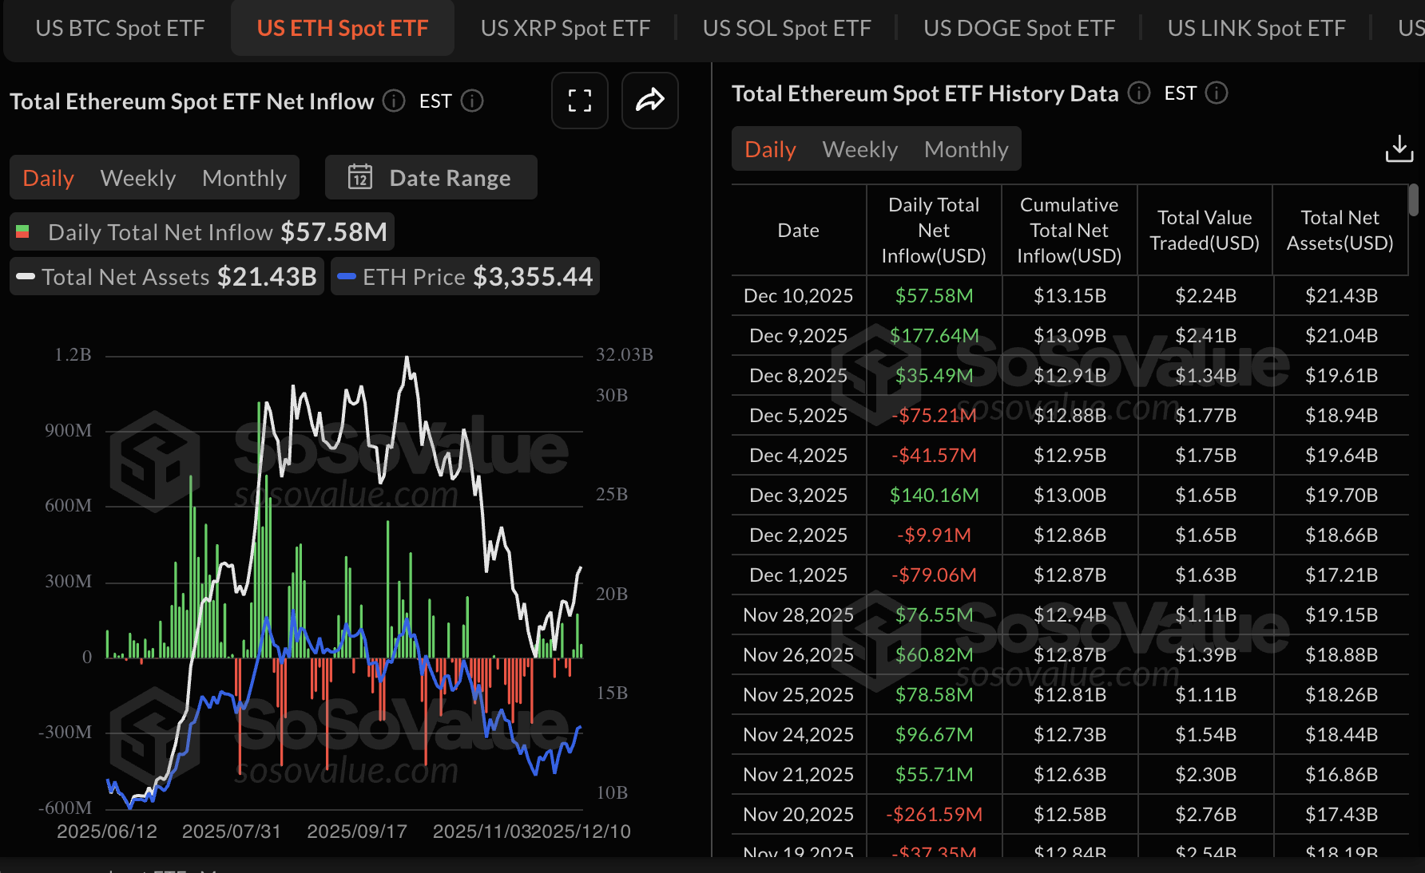
Task: Click the info icon next to EST on the table
Action: [1216, 93]
